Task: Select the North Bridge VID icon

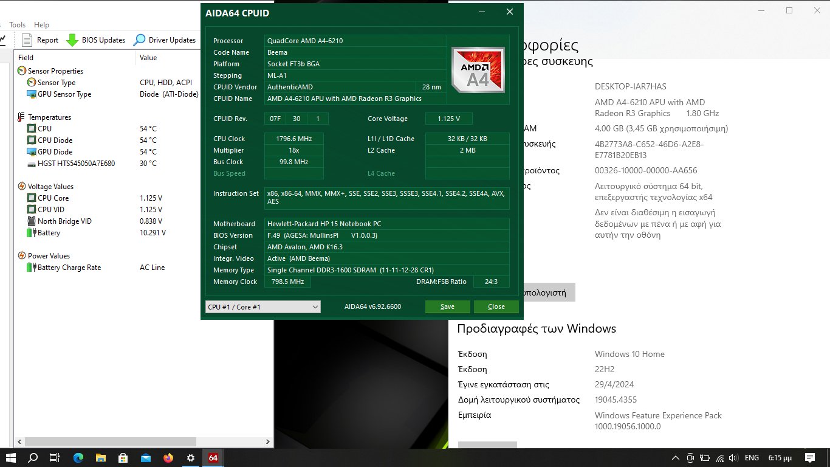Action: (32, 221)
